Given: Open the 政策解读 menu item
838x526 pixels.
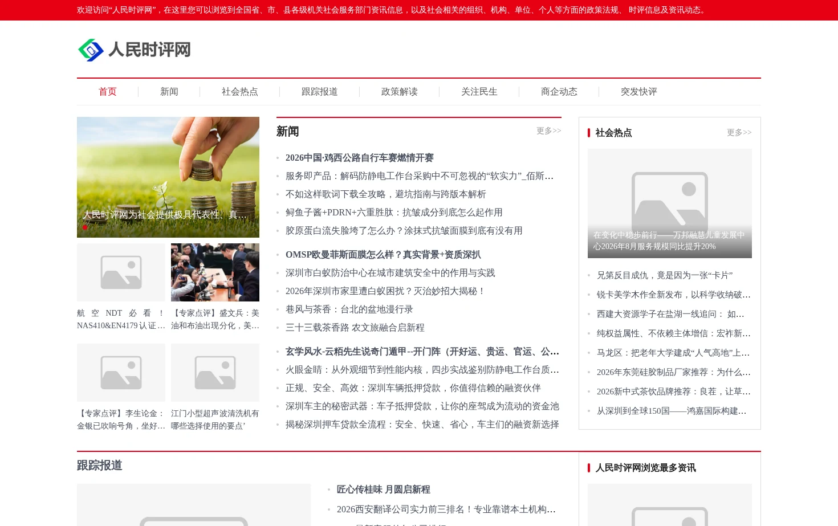Looking at the screenshot, I should click(x=400, y=92).
